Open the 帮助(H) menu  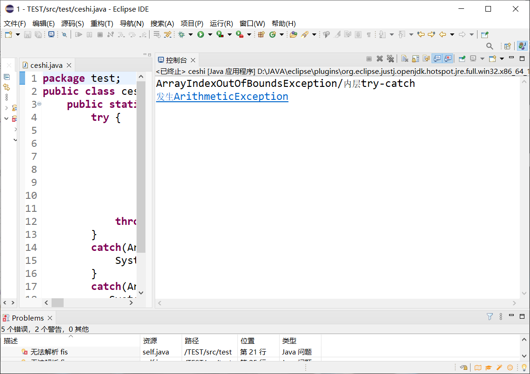pyautogui.click(x=284, y=24)
